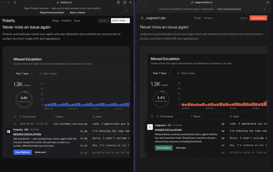Sort by Input column in Polarity table
This screenshot has width=273, height=172.
[97, 117]
